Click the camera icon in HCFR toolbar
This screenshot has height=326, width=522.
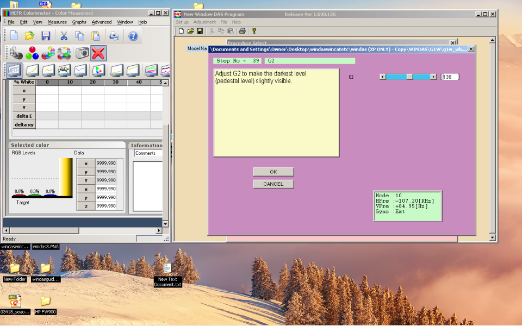[x=82, y=53]
